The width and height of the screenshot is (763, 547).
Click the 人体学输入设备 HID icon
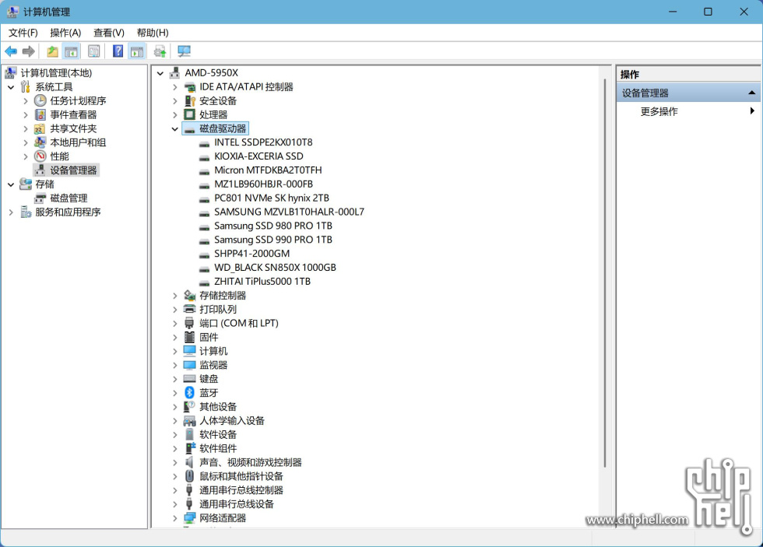189,421
